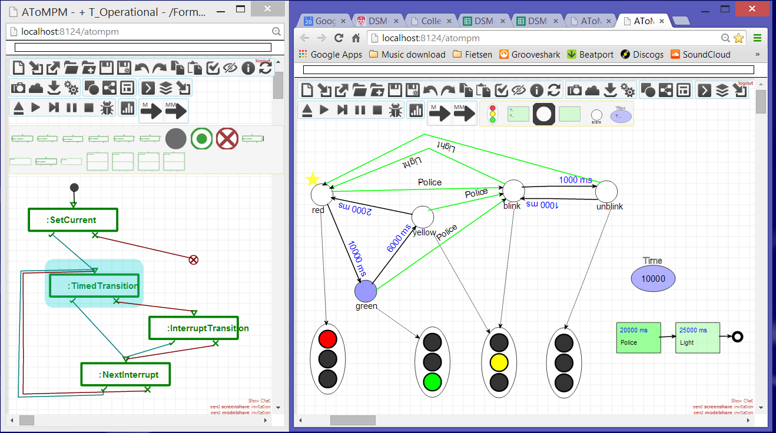This screenshot has width=776, height=433.
Task: Click the MM arrow button in left window
Action: click(175, 110)
